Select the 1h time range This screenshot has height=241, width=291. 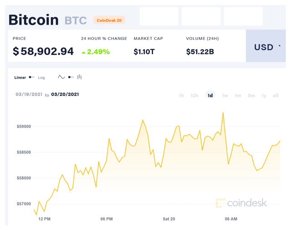181,95
